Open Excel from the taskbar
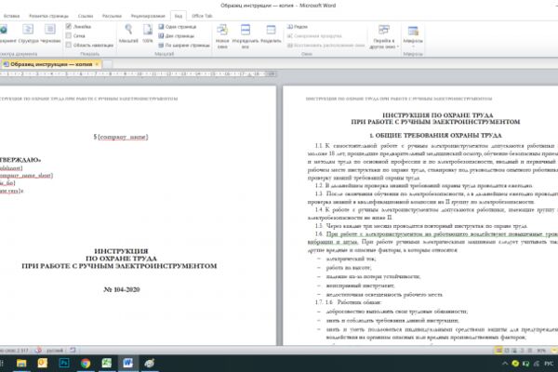 107,363
